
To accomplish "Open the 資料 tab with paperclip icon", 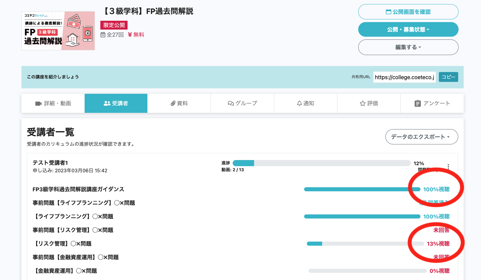I will [179, 103].
